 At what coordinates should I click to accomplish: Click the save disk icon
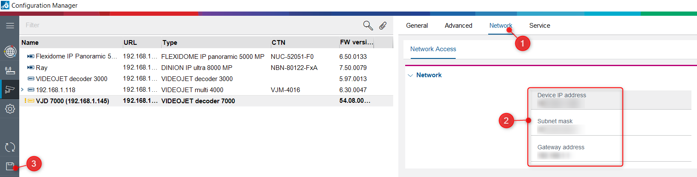[10, 166]
